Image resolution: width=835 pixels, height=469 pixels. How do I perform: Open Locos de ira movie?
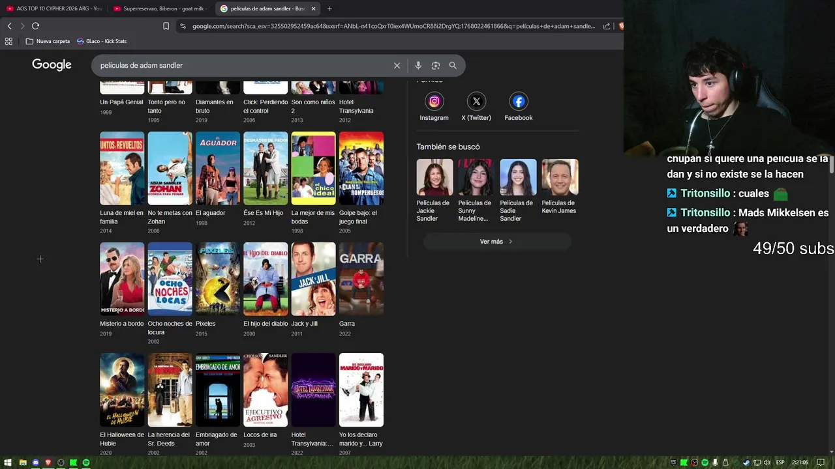pos(266,400)
